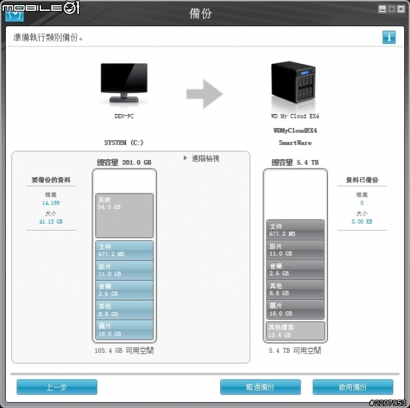Click the 105.4 GB 可用空間 text
Screen dimensions: 410x408
[x=124, y=350]
